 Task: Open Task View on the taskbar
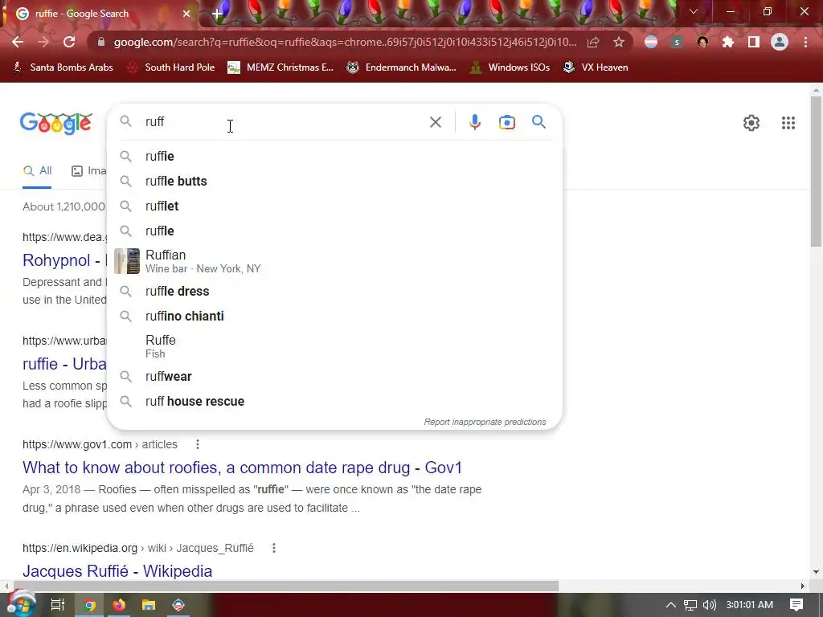click(57, 605)
